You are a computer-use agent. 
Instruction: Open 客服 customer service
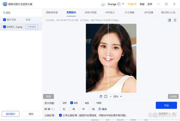coord(142,4)
